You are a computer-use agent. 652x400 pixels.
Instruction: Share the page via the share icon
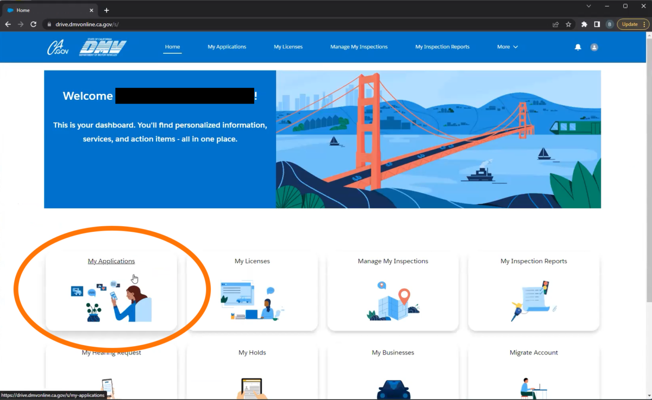(x=555, y=24)
